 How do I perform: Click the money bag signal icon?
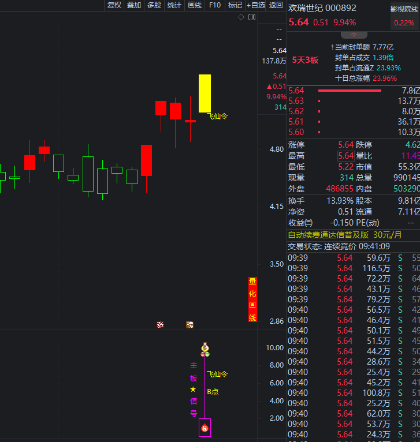point(205,347)
